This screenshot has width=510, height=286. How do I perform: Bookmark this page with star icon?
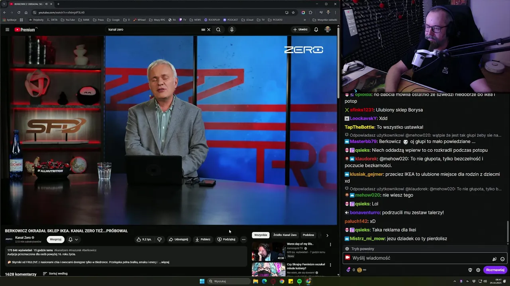293,12
